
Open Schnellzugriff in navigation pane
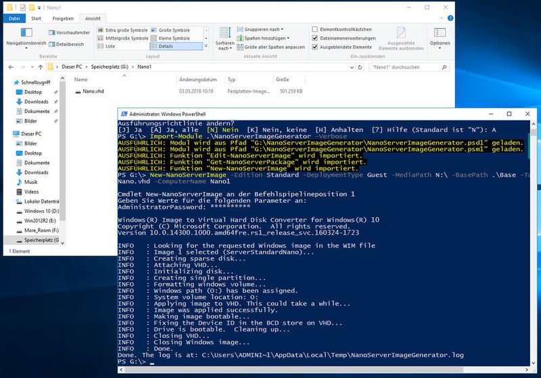[x=32, y=82]
